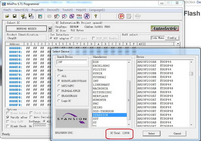Viewport: 201px width, 141px height.
Task: Click the edit document toolbar icon
Action: click(129, 16)
